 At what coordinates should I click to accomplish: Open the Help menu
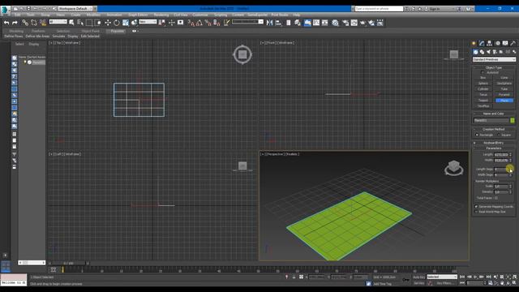pyautogui.click(x=297, y=15)
